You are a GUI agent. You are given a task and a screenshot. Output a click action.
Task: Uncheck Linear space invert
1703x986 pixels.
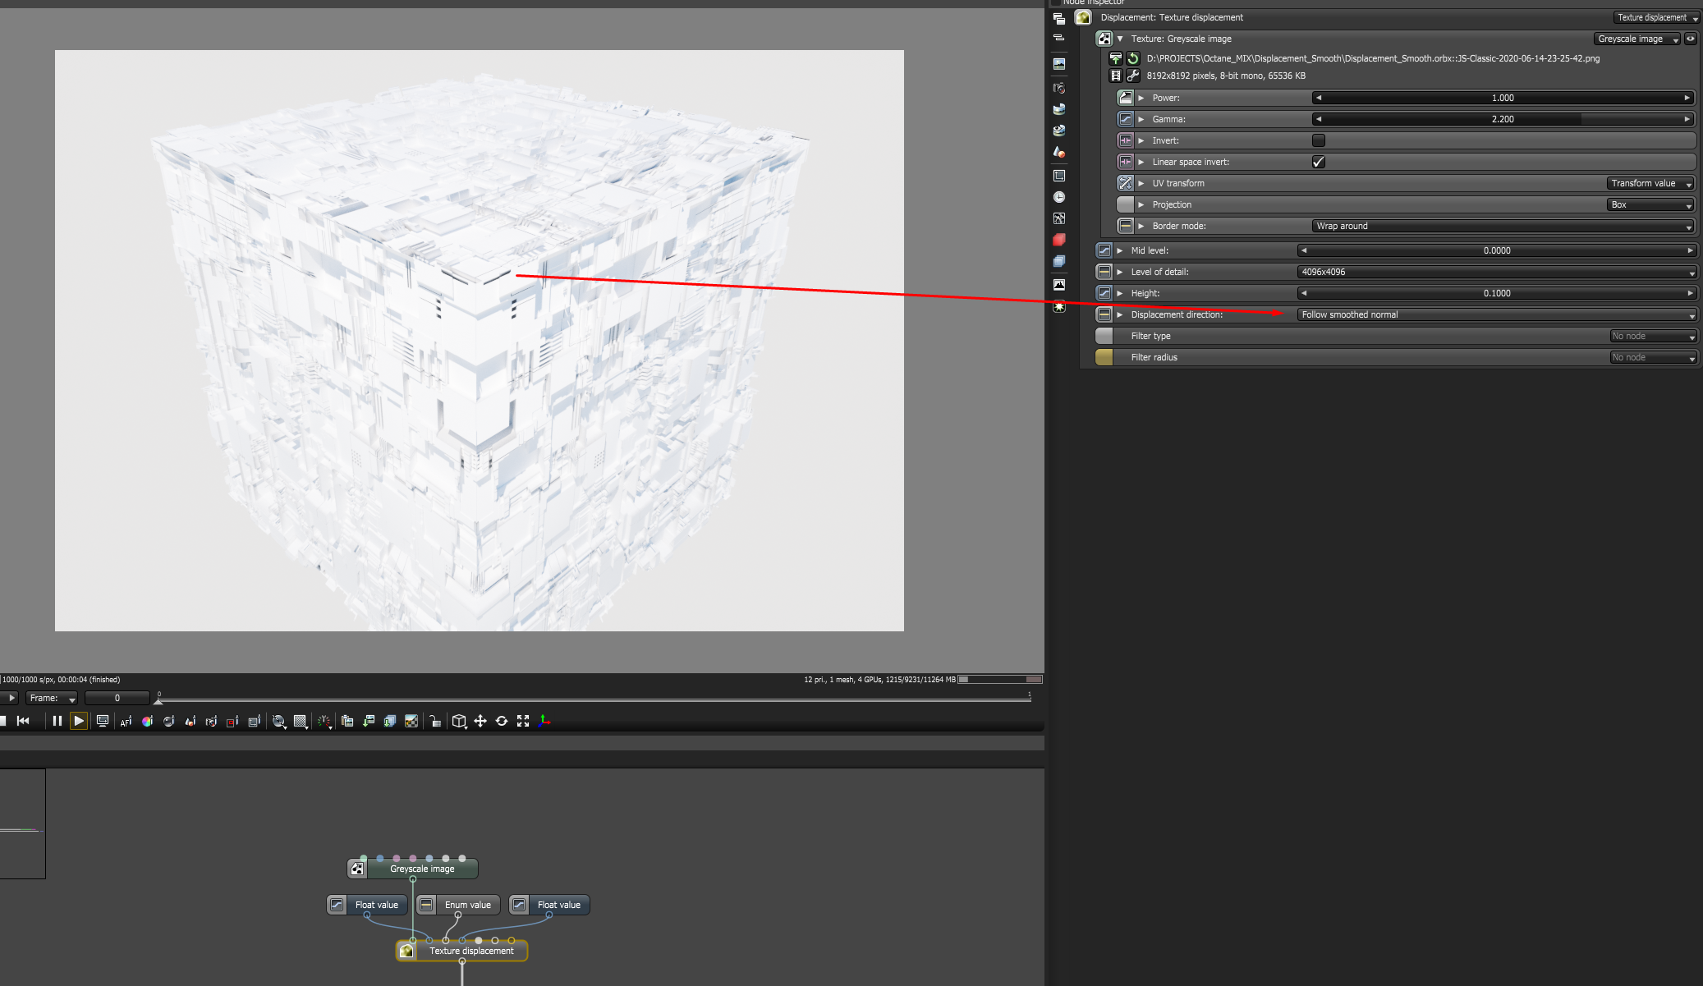pyautogui.click(x=1318, y=162)
